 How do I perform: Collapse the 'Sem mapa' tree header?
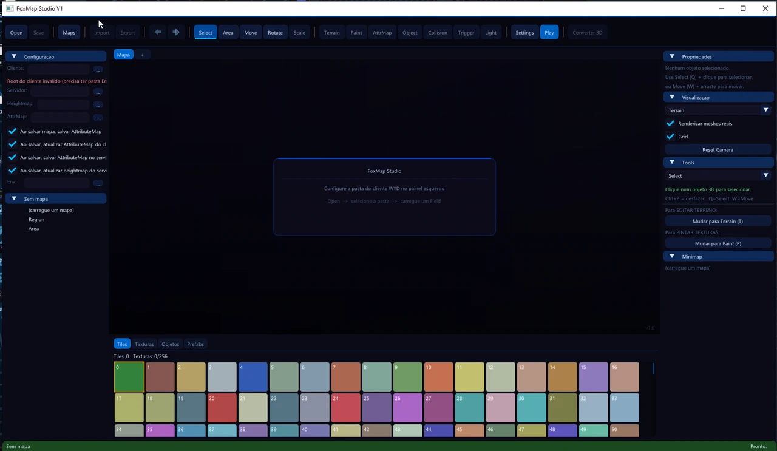[x=56, y=198]
